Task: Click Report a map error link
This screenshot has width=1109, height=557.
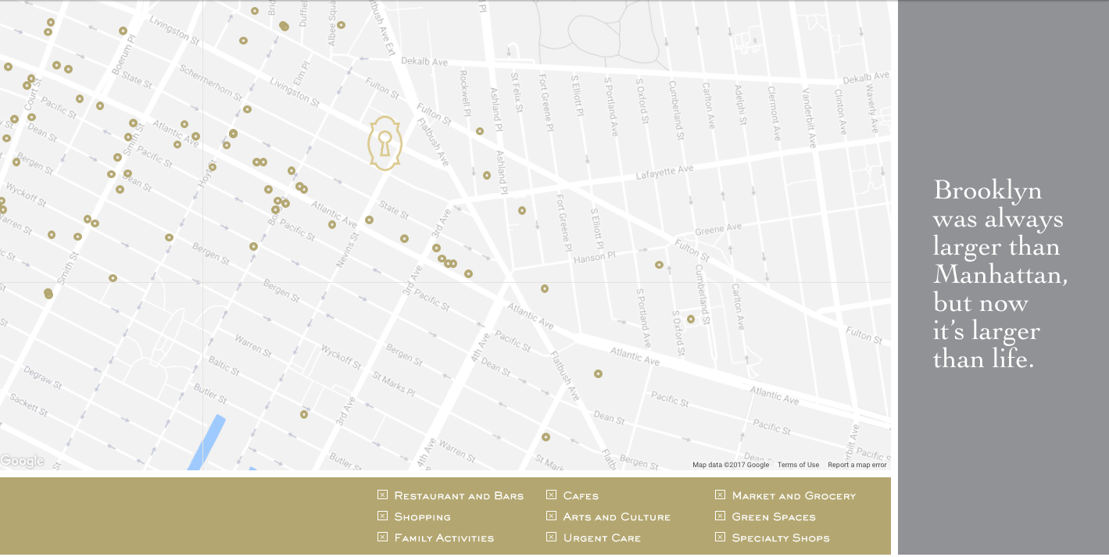Action: (857, 465)
